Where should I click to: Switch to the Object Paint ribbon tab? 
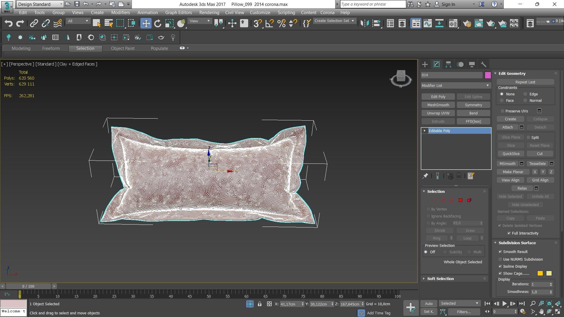(x=122, y=48)
